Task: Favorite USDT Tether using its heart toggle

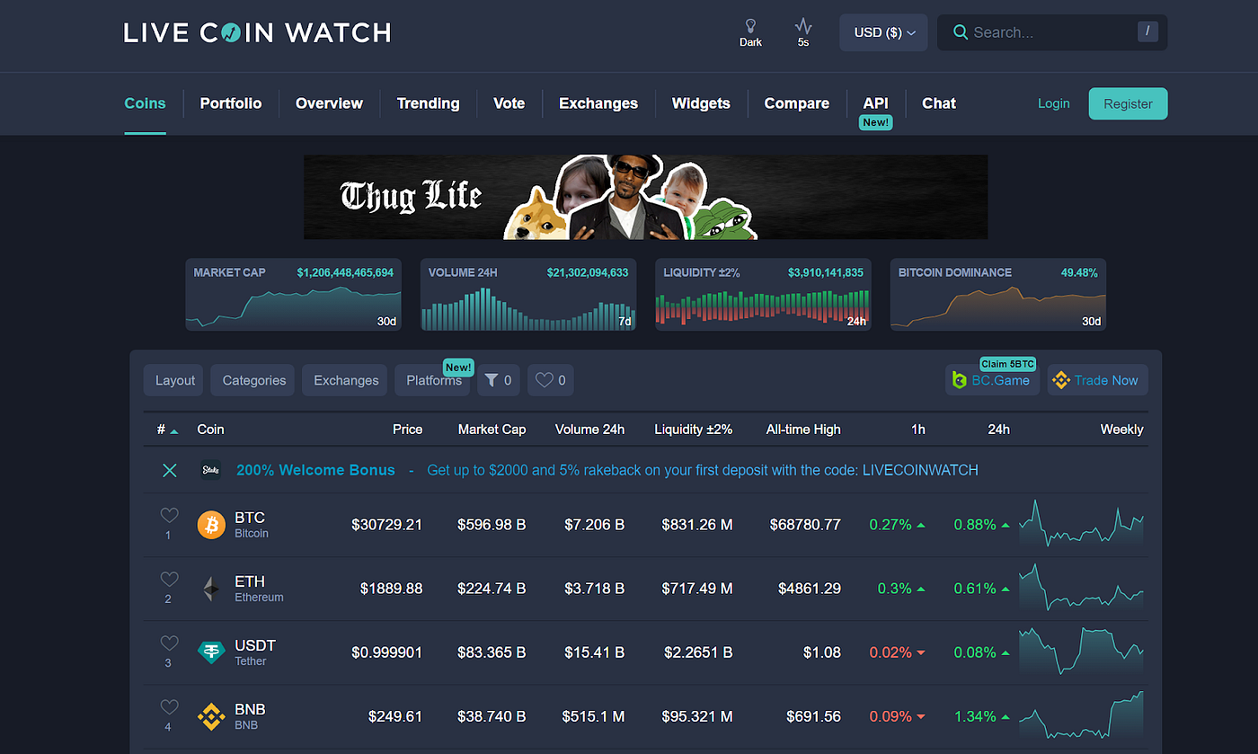Action: [169, 644]
